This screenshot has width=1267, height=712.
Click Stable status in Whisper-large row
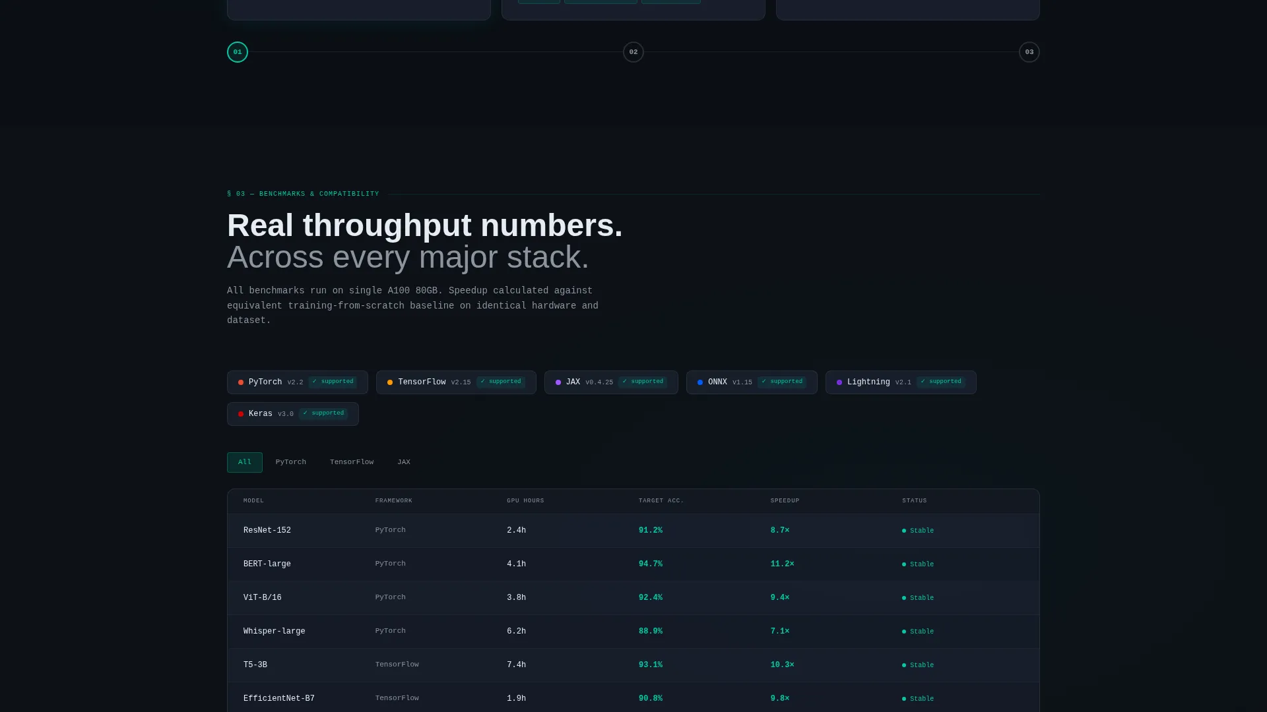[918, 632]
